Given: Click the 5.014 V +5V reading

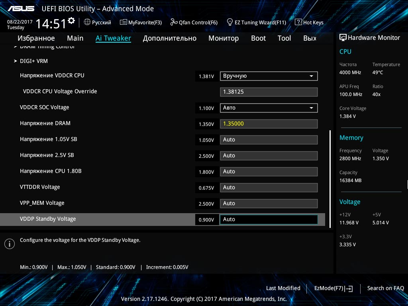Looking at the screenshot, I should (381, 223).
